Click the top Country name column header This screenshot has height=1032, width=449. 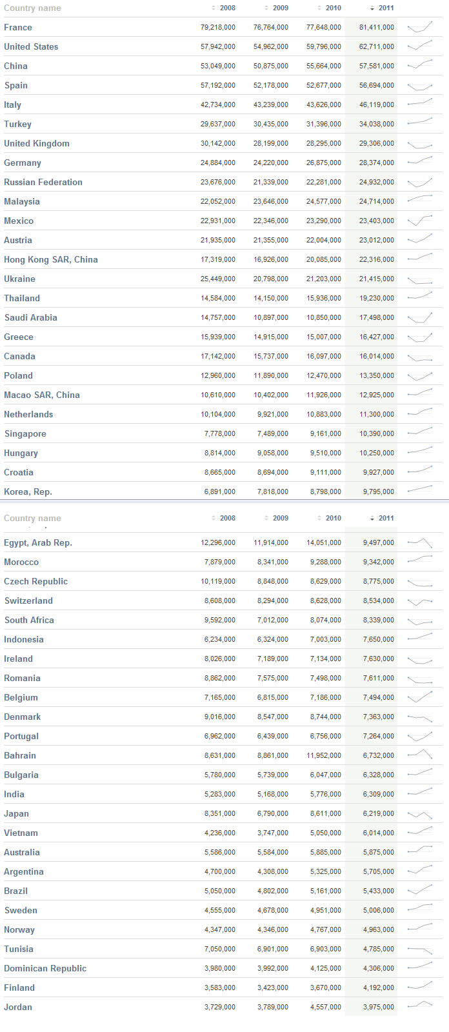coord(32,8)
